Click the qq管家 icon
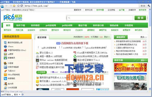This screenshot has height=97, width=152. [5, 54]
